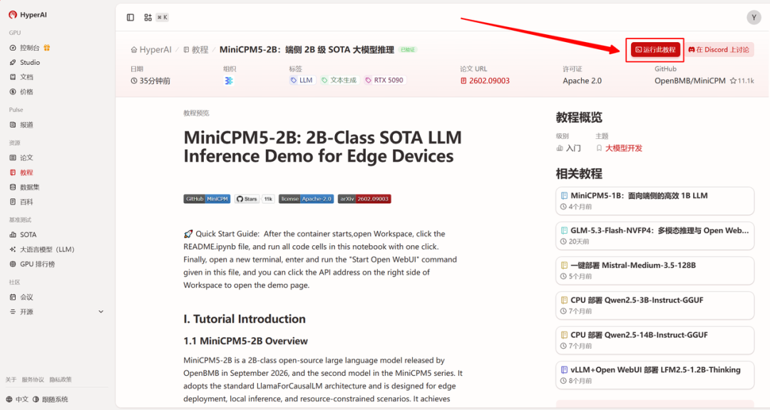Open OpenBMB/MiniCPM GitHub link
The height and width of the screenshot is (410, 770).
[690, 81]
